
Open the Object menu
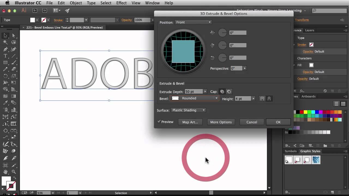pyautogui.click(x=76, y=3)
